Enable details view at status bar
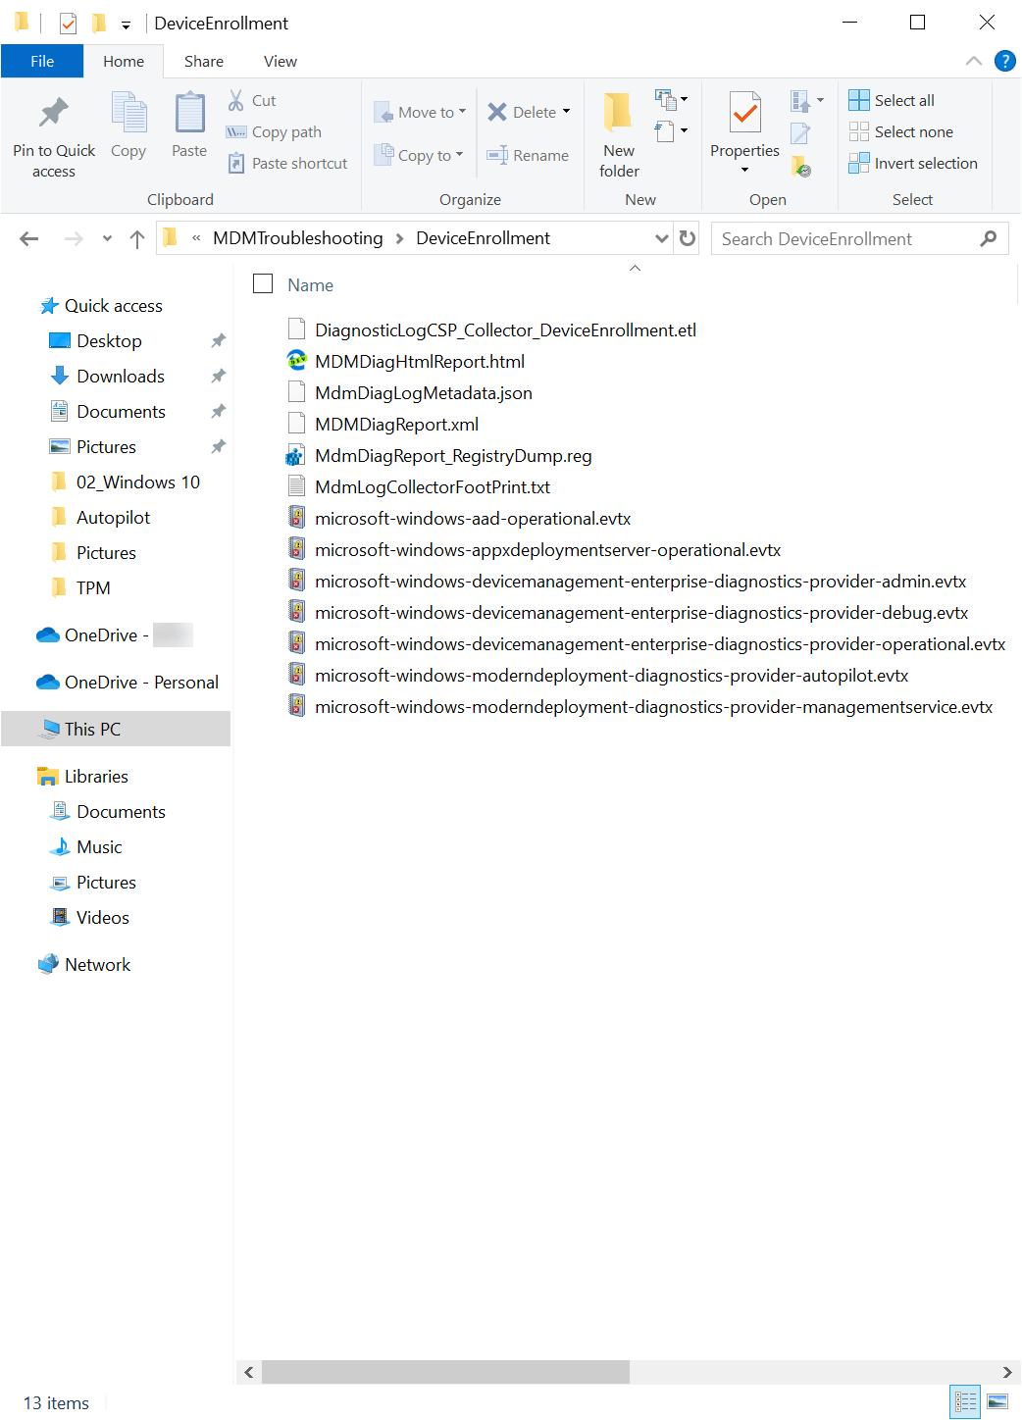1022x1420 pixels. (964, 1401)
